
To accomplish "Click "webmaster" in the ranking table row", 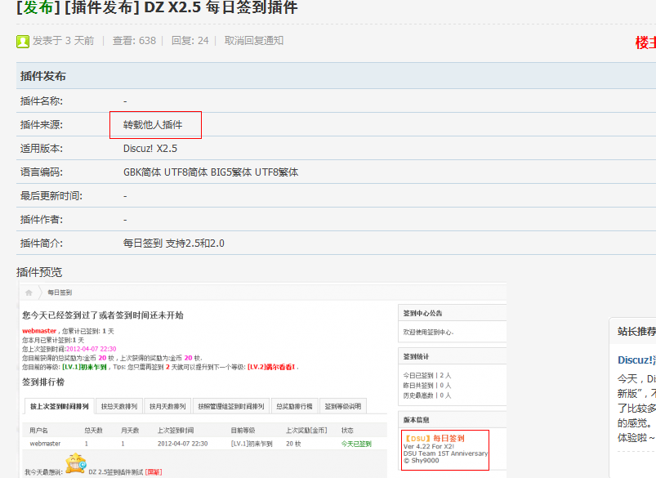I will point(45,444).
